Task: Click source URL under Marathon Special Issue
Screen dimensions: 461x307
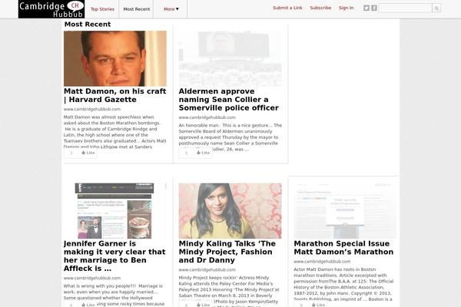Action: tap(322, 262)
